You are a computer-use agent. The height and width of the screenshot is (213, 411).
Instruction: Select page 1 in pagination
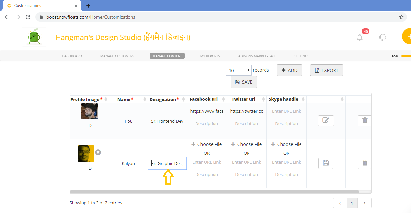(352, 203)
